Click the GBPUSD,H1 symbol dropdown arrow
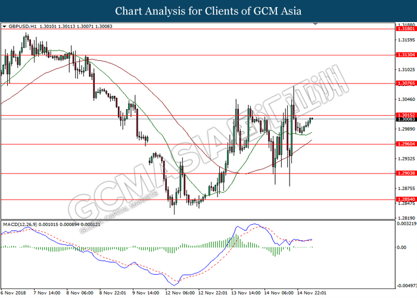 tap(4, 27)
